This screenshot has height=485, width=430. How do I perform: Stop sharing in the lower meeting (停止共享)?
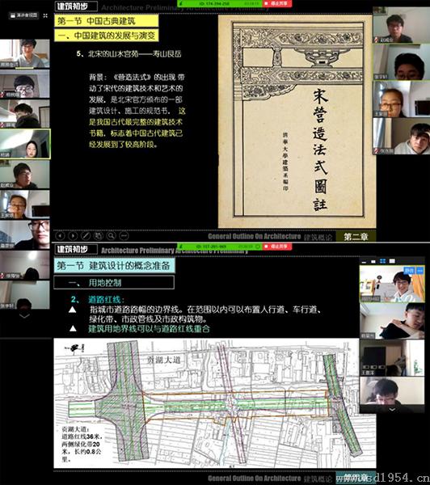coord(277,247)
